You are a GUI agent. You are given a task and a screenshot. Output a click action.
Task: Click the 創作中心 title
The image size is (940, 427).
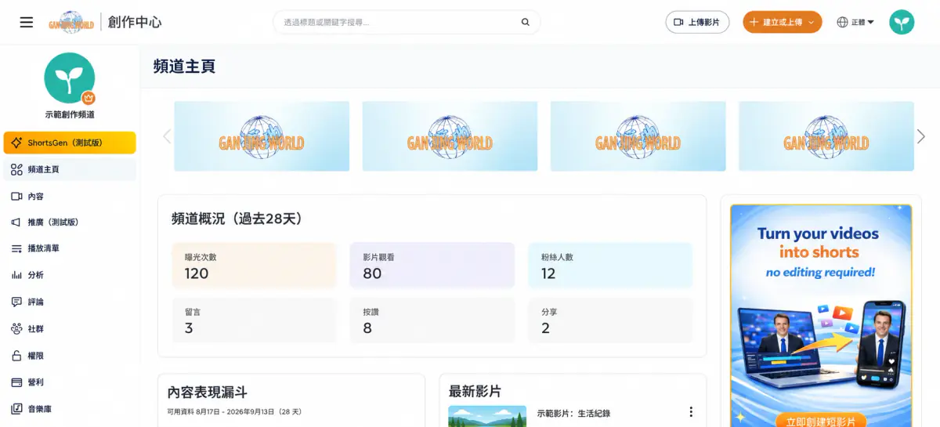[x=134, y=22]
